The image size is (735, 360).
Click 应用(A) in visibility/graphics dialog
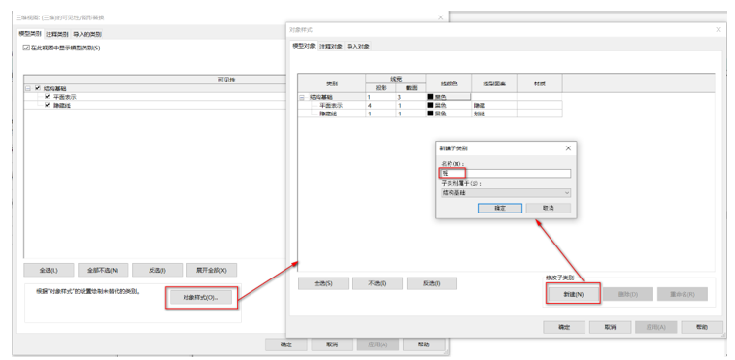tap(379, 344)
